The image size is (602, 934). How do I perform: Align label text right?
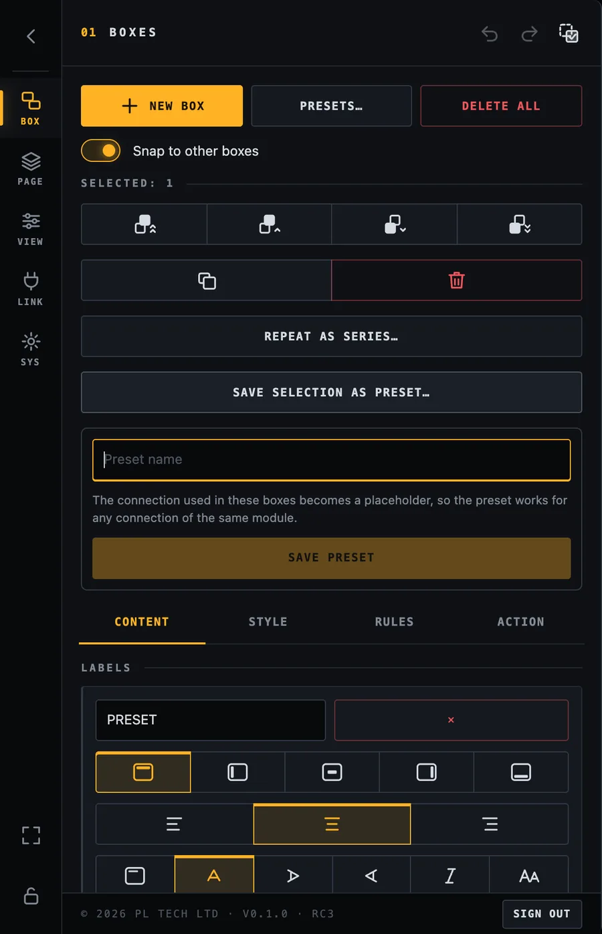pos(490,824)
